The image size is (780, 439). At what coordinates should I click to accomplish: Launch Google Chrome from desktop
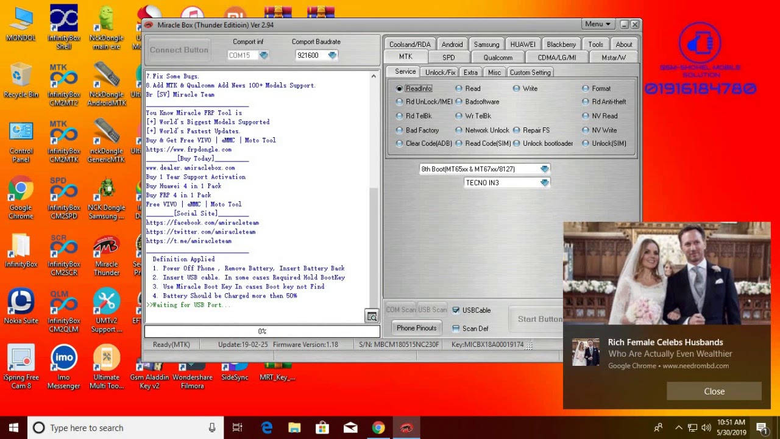(x=21, y=199)
